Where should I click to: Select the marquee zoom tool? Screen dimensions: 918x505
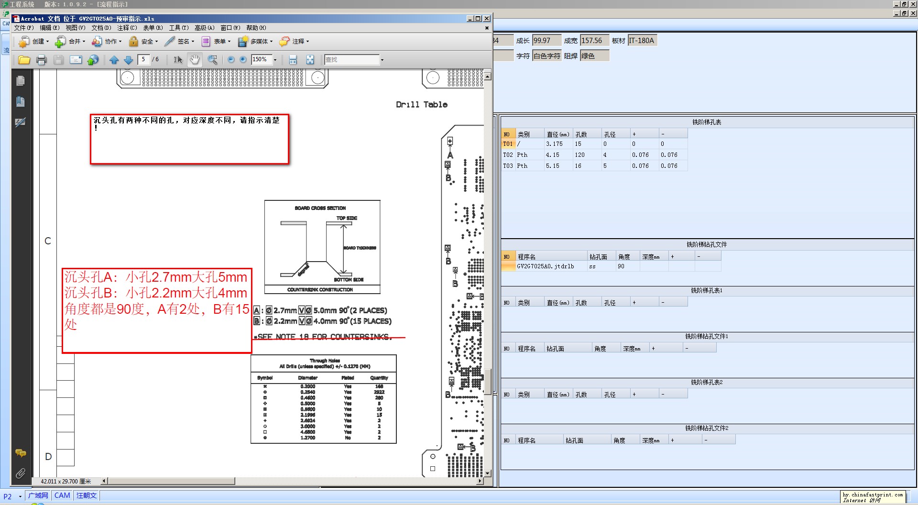[x=212, y=60]
